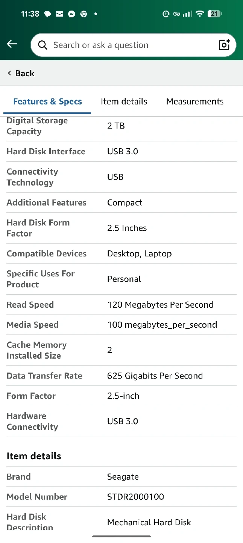Screen dimensions: 243x543
Task: Switch to Item details tab
Action: click(124, 101)
